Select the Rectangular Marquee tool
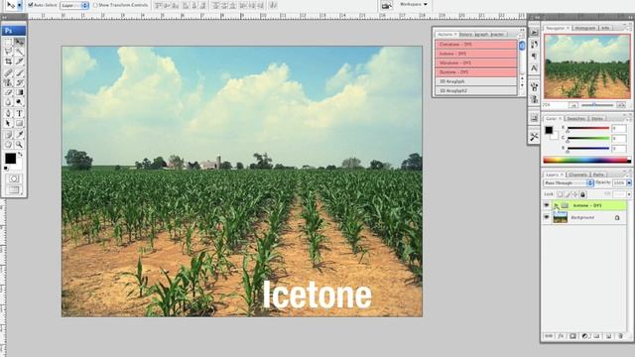The width and height of the screenshot is (635, 357). 9,42
